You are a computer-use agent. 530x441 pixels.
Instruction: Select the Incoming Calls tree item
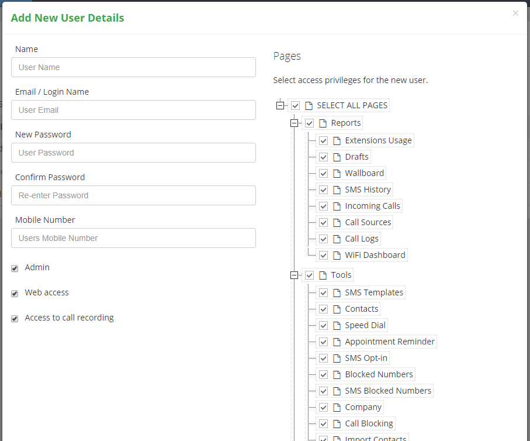click(x=372, y=206)
